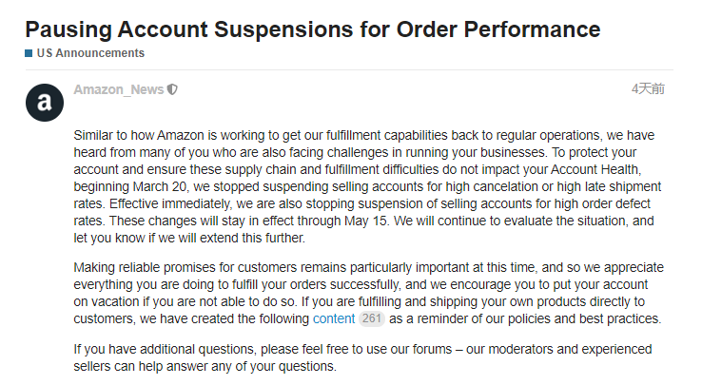
Task: Click the 261 link click-count badge
Action: pyautogui.click(x=372, y=318)
